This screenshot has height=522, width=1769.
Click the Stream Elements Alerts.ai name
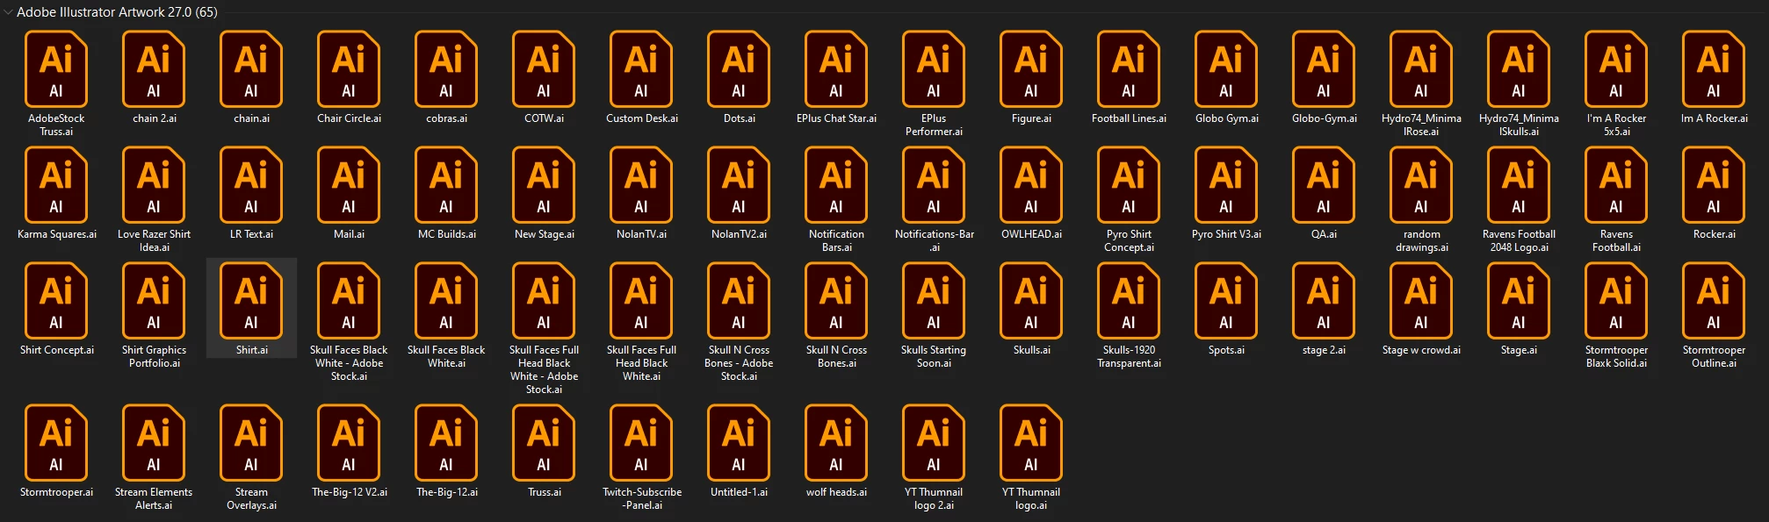pyautogui.click(x=154, y=498)
